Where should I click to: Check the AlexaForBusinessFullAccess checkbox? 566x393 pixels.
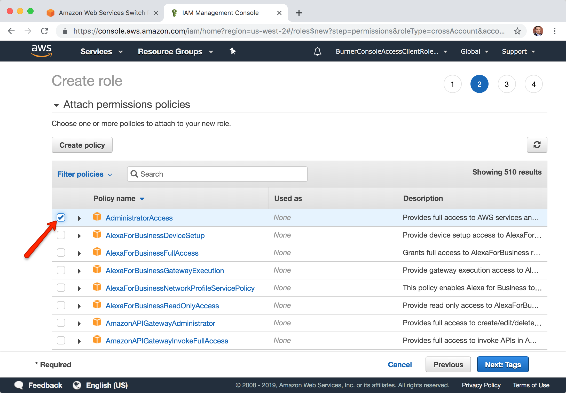tap(61, 253)
